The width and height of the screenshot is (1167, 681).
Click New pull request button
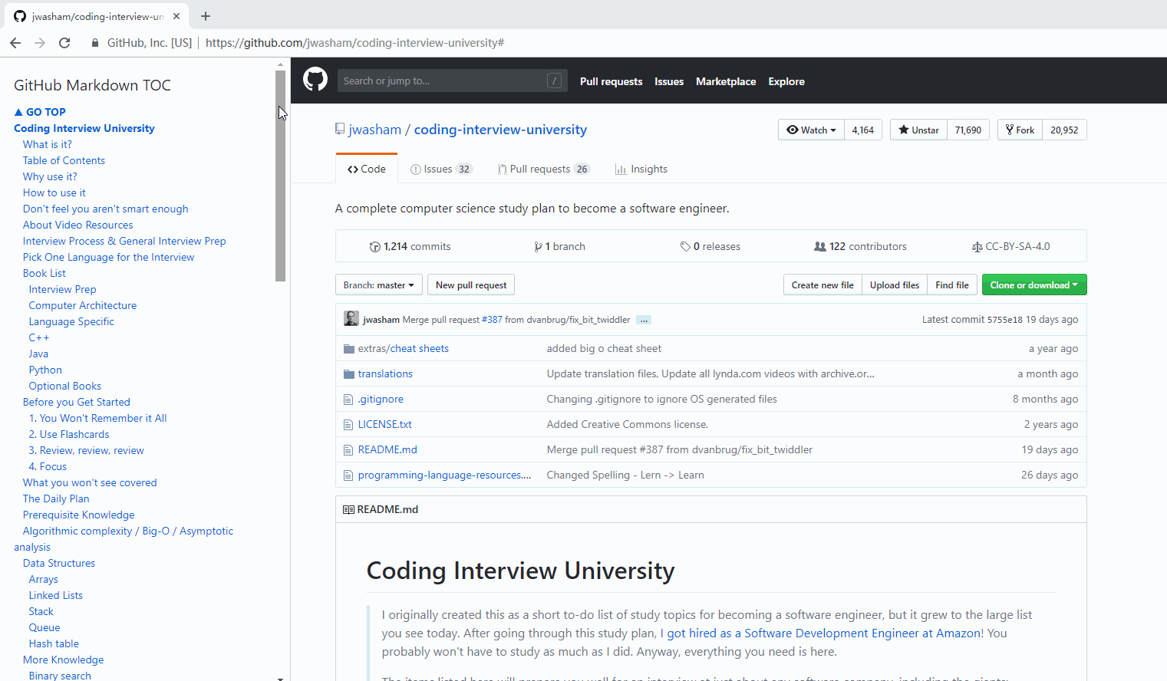coord(471,285)
